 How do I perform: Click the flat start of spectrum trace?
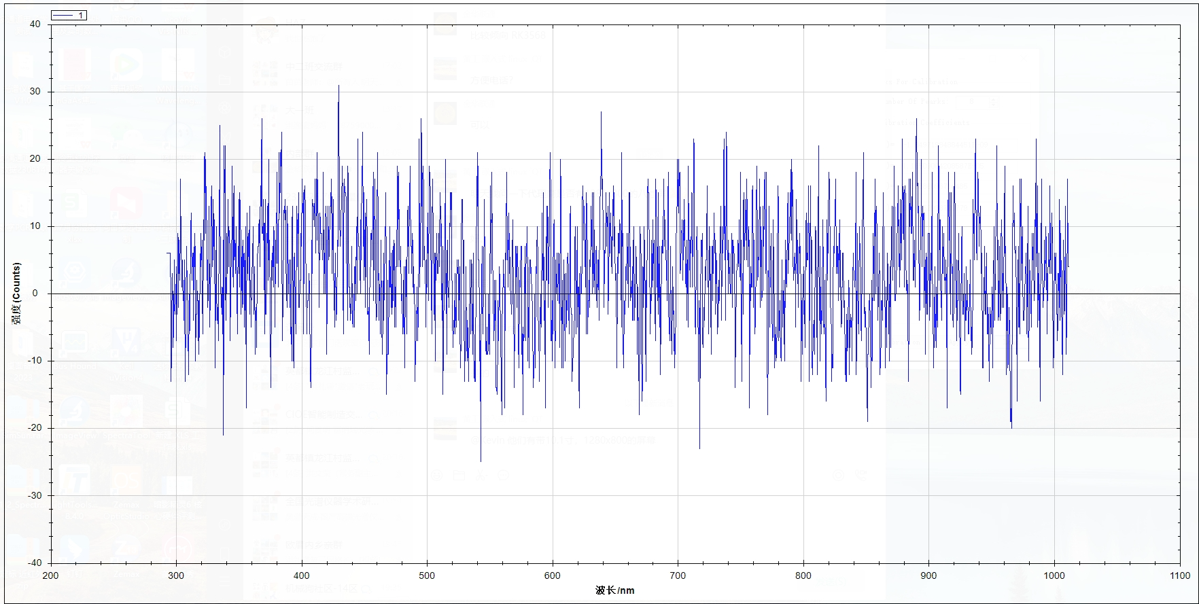pyautogui.click(x=169, y=253)
